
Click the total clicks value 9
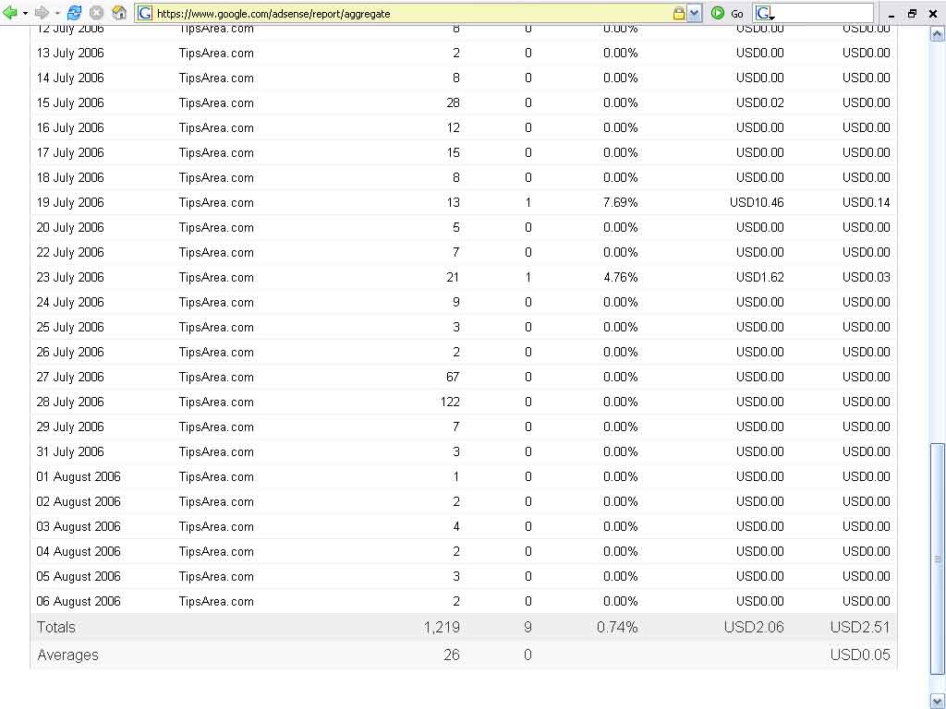[528, 628]
